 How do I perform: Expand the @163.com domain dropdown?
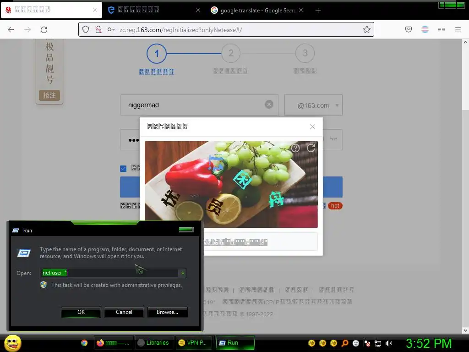click(313, 105)
